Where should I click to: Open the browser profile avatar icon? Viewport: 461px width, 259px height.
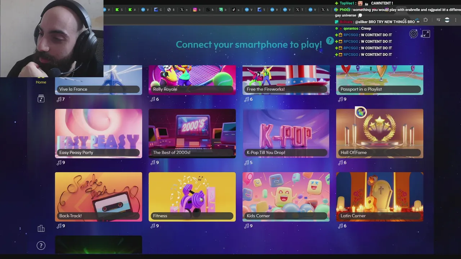click(x=447, y=20)
